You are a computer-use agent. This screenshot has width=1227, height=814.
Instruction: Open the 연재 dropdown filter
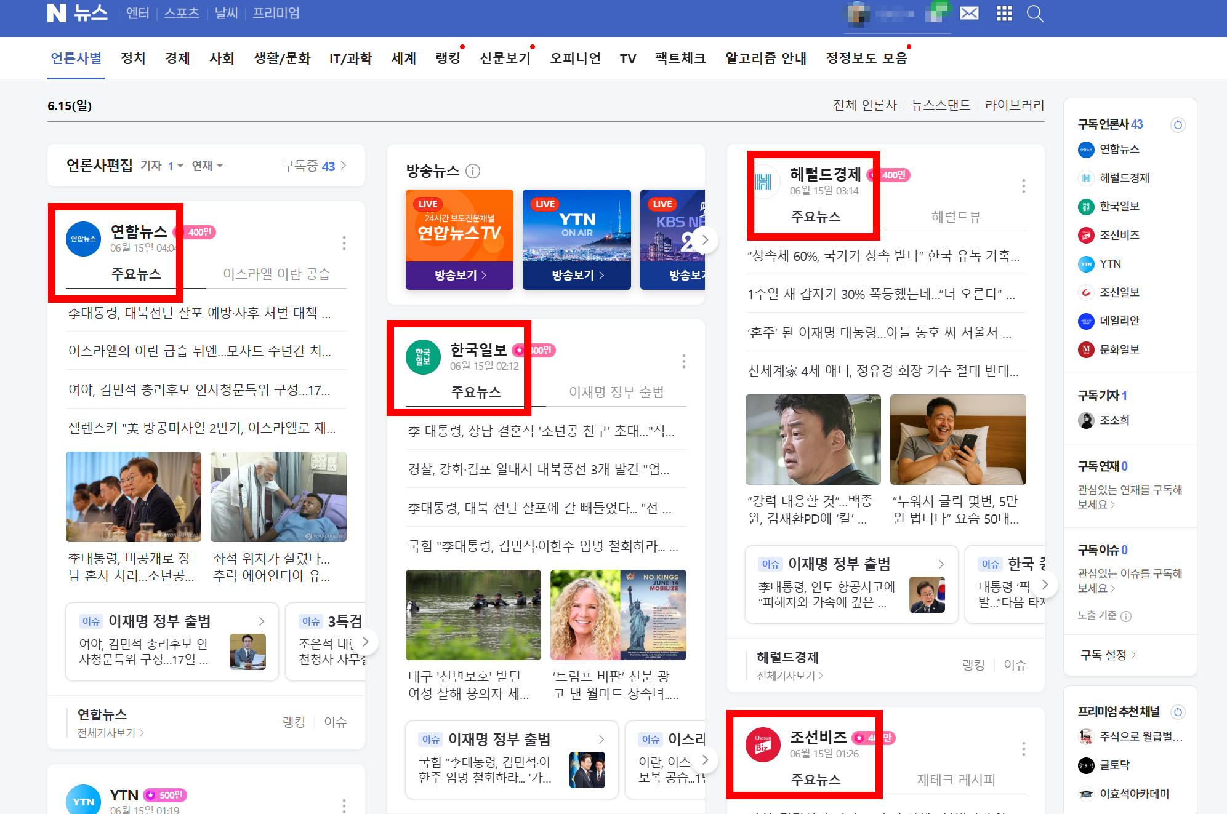point(207,166)
